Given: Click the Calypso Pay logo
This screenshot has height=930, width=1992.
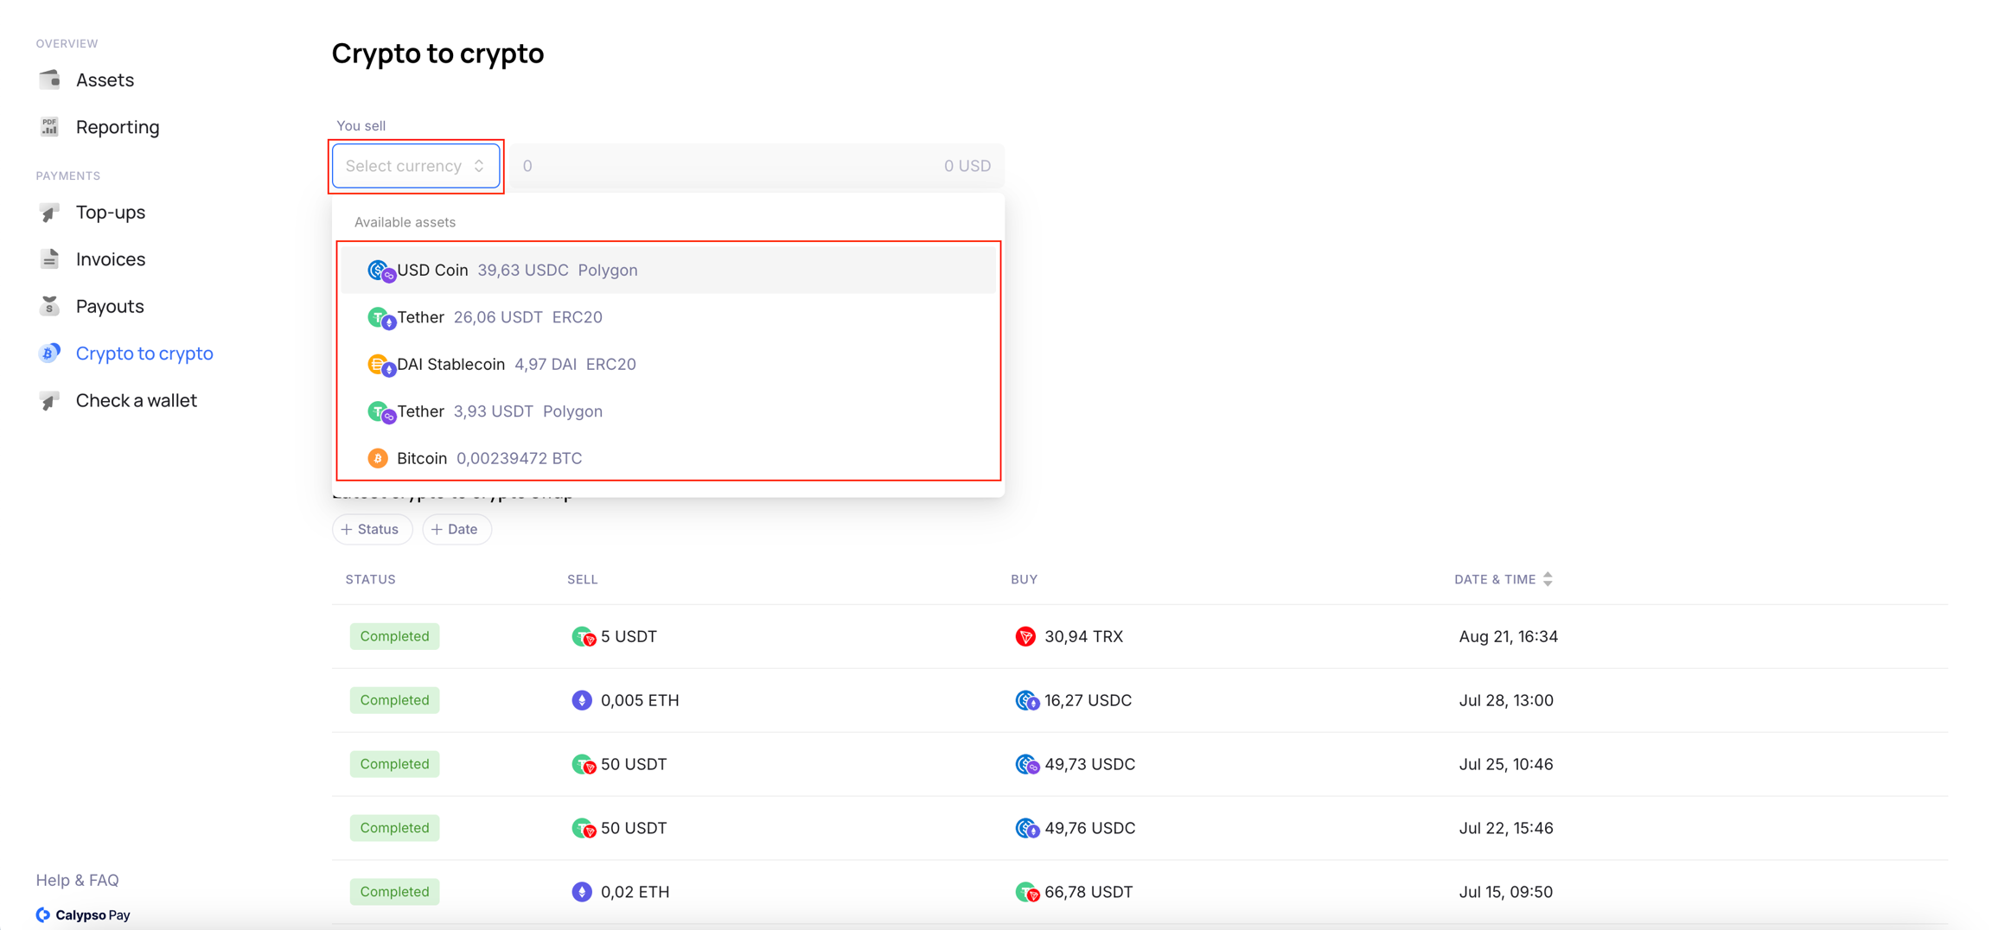Looking at the screenshot, I should (83, 914).
